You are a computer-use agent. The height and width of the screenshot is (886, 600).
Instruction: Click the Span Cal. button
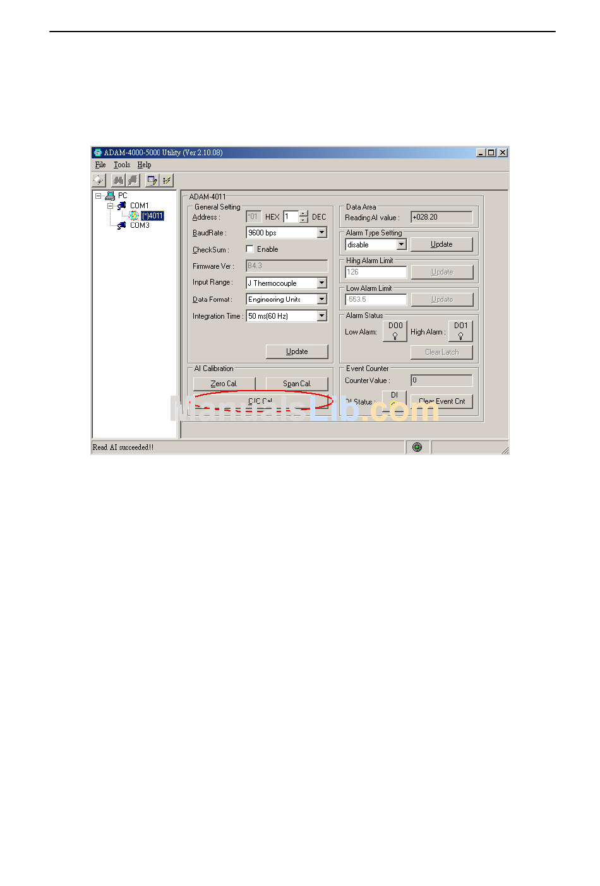tap(297, 384)
